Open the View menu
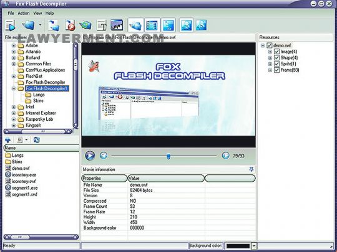Viewport: 337px width, 252px height. pyautogui.click(x=37, y=13)
